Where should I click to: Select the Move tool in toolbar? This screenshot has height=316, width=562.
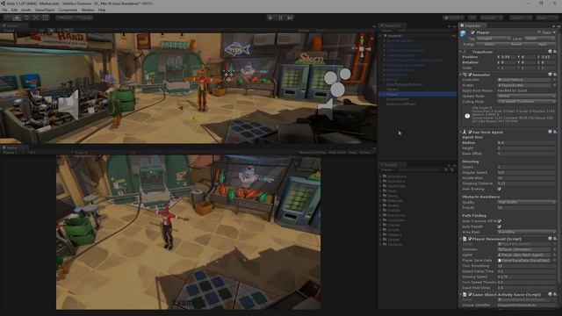click(x=17, y=18)
